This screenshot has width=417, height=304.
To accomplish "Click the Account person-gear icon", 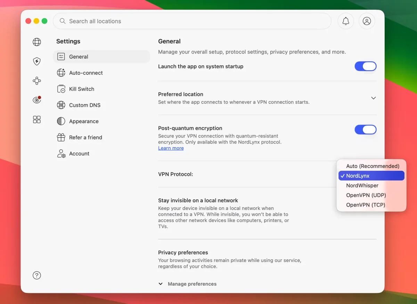I will click(61, 153).
